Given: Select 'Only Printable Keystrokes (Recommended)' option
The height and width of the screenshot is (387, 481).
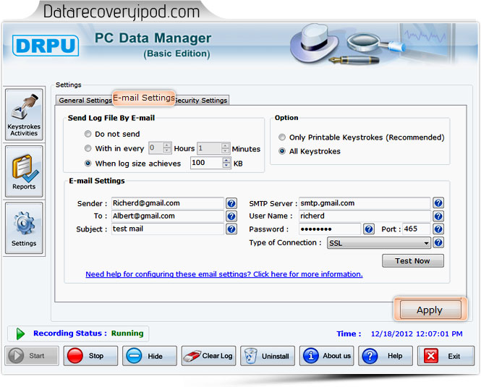Looking at the screenshot, I should (282, 137).
